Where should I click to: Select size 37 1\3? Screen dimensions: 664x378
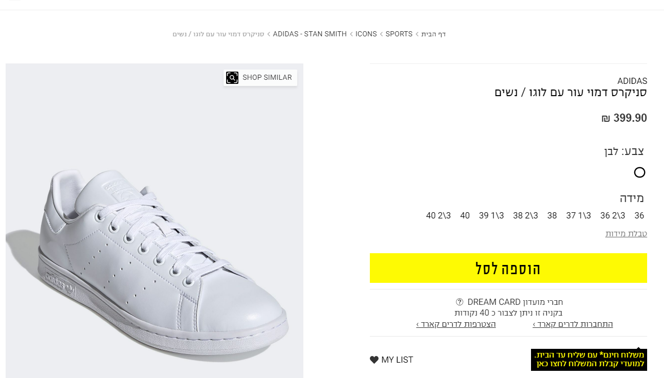click(579, 216)
